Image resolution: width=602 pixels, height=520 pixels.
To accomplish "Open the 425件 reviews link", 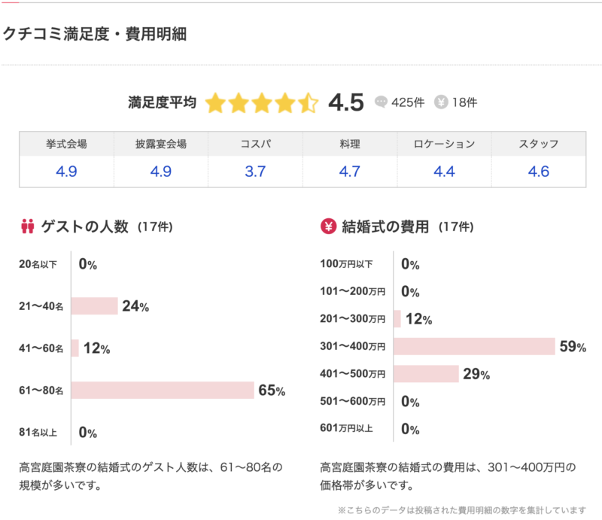I will pos(407,102).
